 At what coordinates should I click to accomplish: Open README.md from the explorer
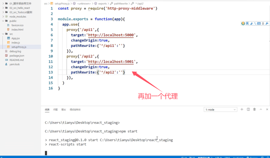coord(17,60)
